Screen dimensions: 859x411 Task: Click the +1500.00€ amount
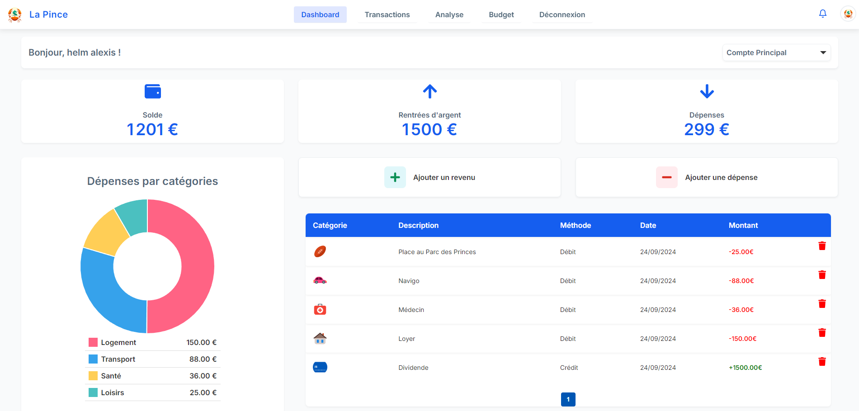745,368
